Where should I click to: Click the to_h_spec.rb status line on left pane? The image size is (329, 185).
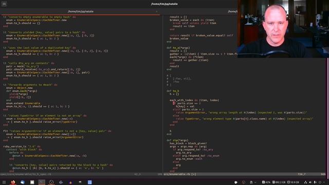click(x=81, y=174)
